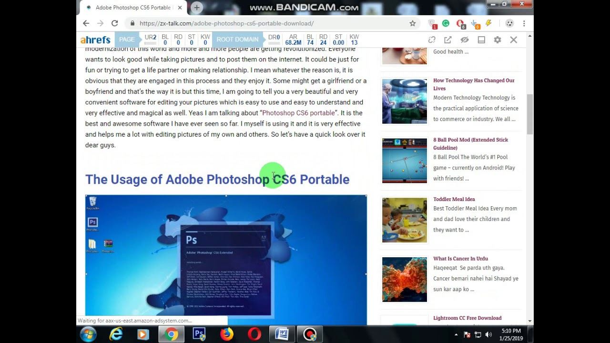Click the Ahrefs panel layout icon
Image resolution: width=610 pixels, height=343 pixels.
pyautogui.click(x=481, y=40)
